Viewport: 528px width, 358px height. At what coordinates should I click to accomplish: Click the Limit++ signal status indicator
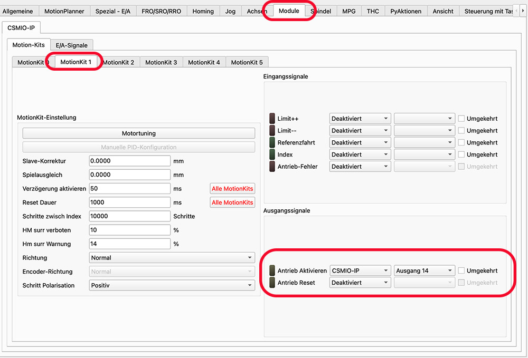(272, 119)
